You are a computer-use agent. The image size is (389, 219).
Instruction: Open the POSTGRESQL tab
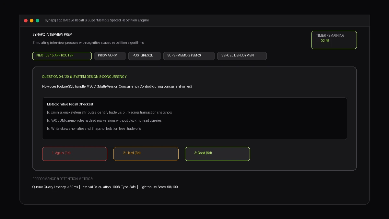(x=145, y=56)
